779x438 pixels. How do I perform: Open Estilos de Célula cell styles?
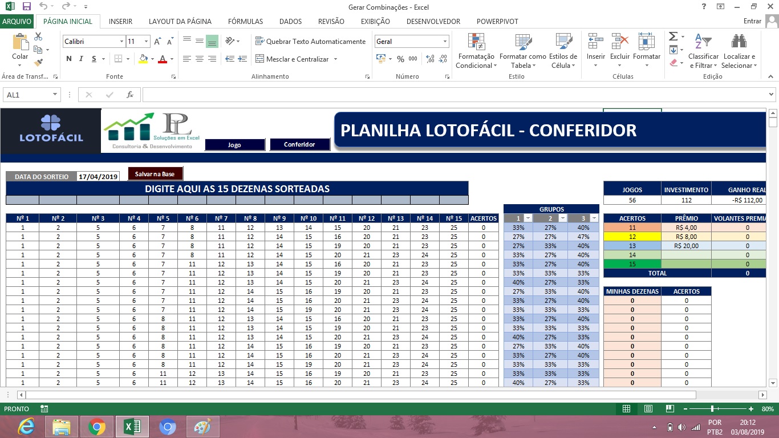[x=563, y=51]
